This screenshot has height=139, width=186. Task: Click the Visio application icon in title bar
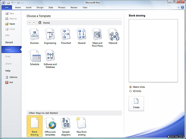[3, 3]
